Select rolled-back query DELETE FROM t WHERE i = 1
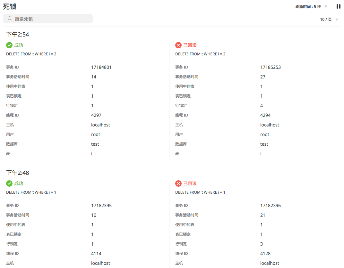344x268 pixels. coord(200,192)
